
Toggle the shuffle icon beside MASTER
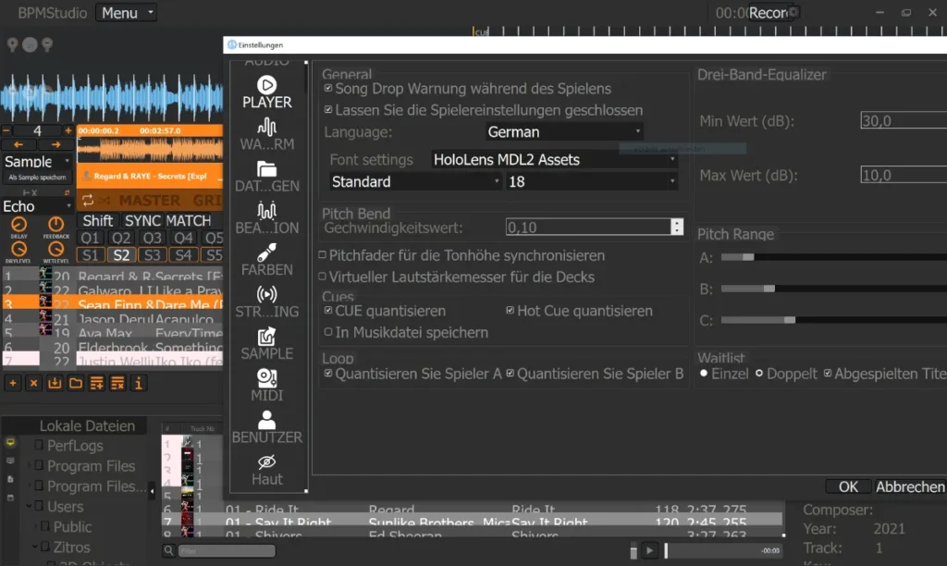[105, 200]
